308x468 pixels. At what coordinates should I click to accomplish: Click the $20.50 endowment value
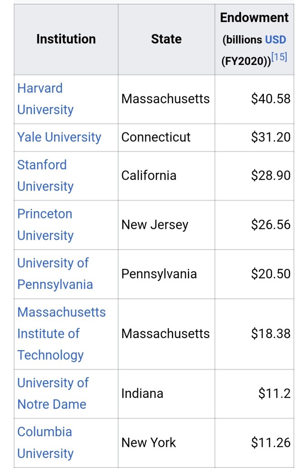pos(271,273)
